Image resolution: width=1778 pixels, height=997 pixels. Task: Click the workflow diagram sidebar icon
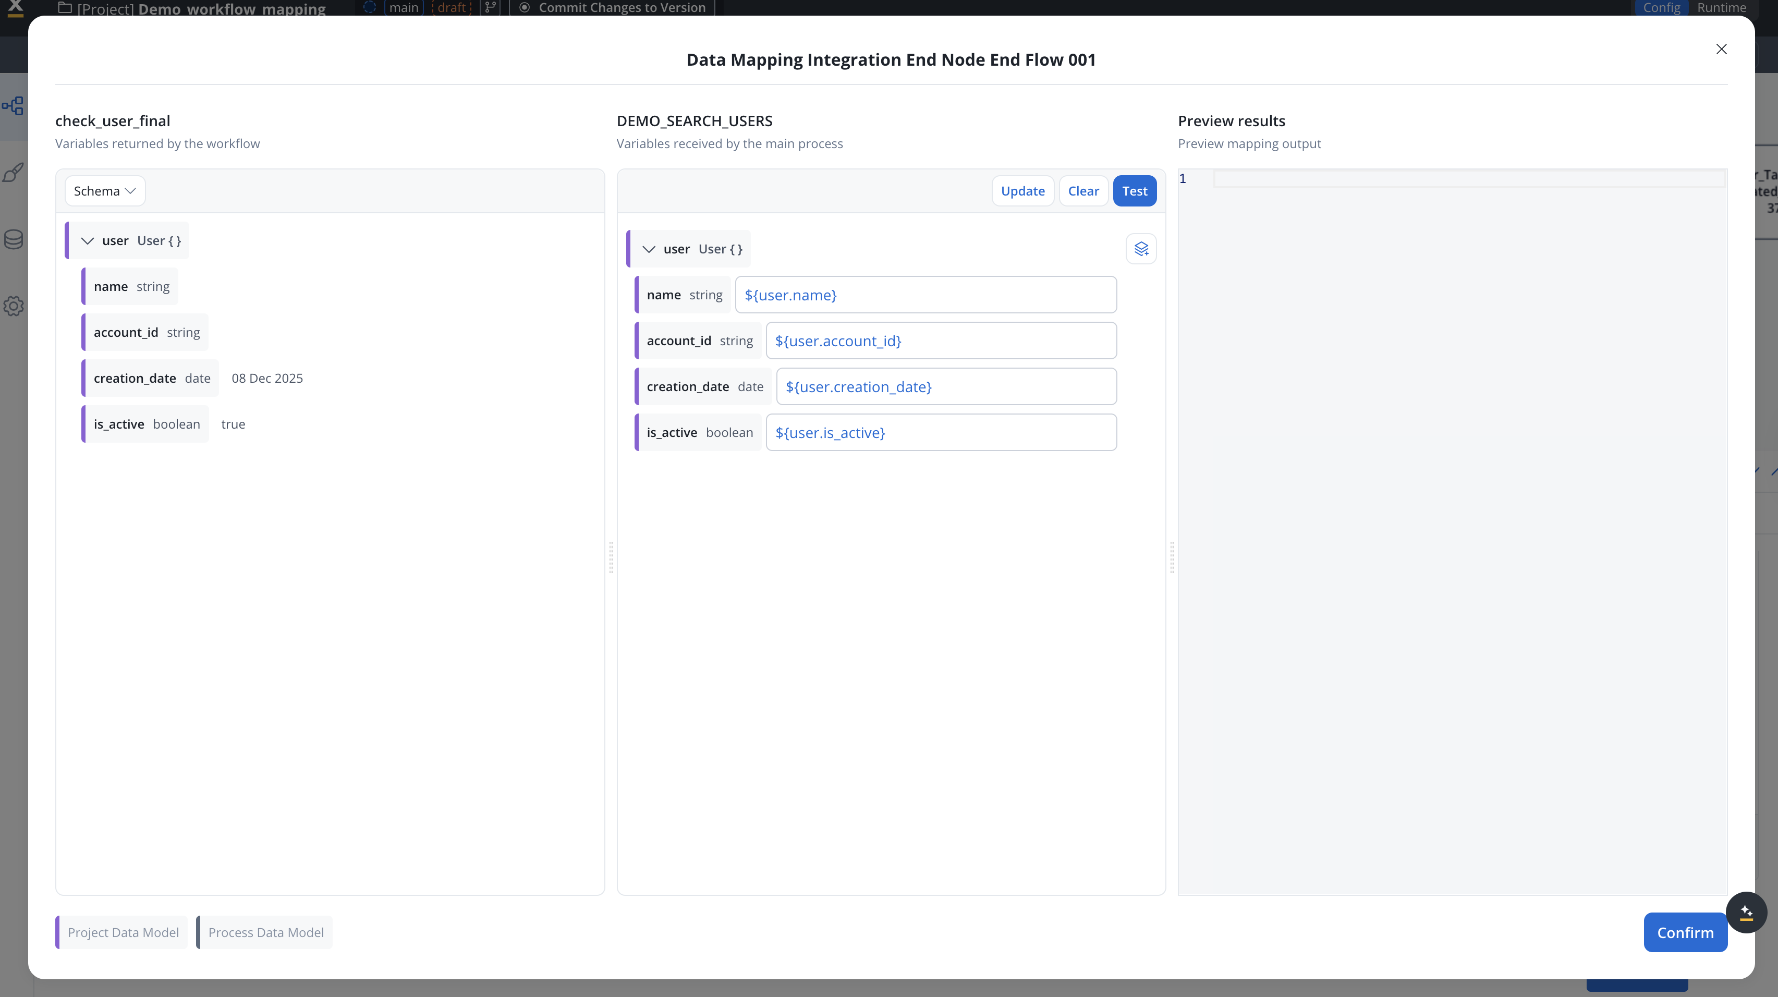[x=13, y=106]
